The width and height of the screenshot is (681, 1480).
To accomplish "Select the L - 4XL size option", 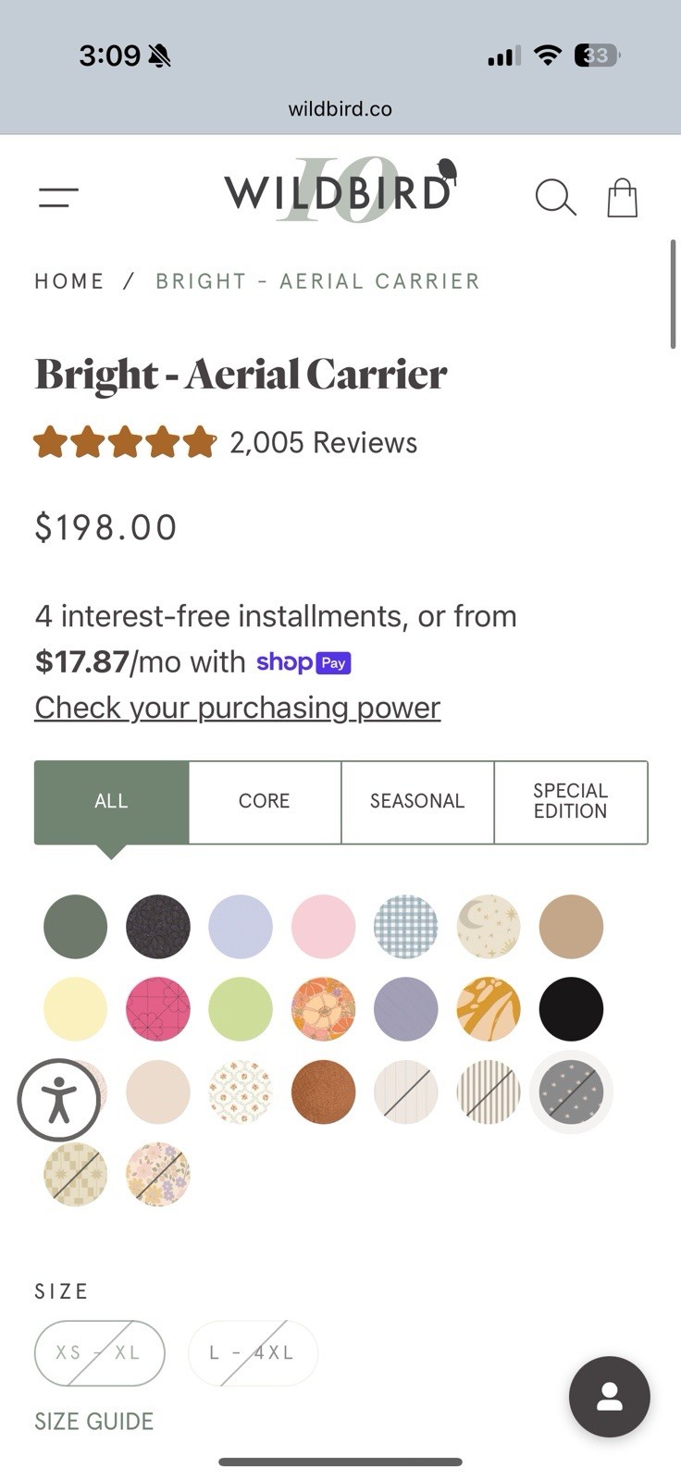I will 253,1352.
